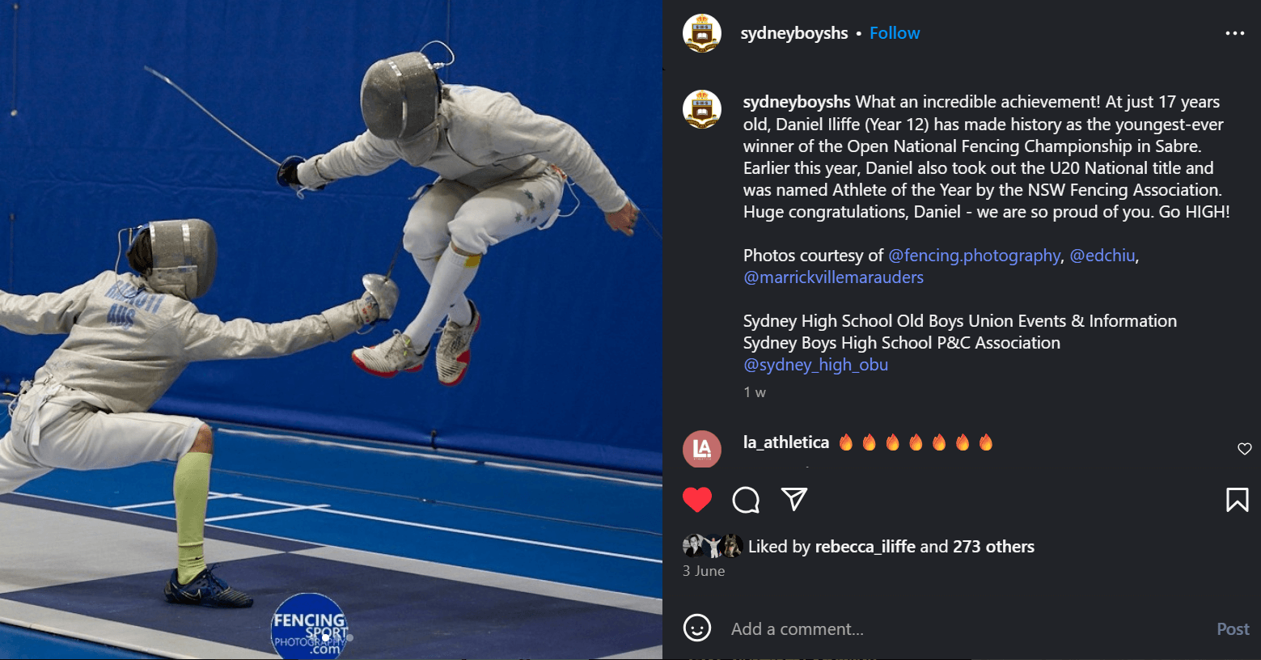This screenshot has width=1261, height=660.
Task: Submit comment with the Post button
Action: click(1233, 628)
